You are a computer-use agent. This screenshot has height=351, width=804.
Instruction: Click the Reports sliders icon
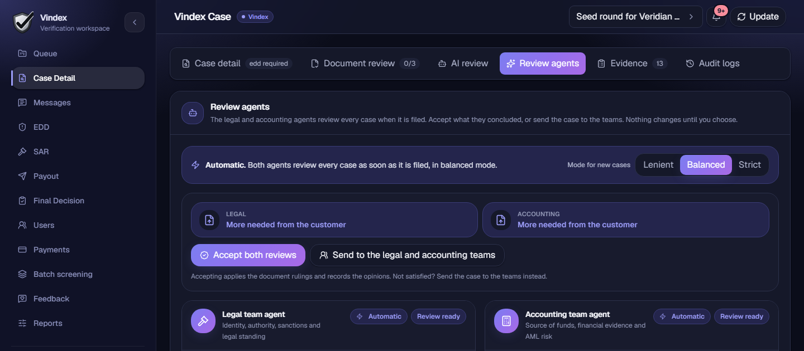tap(22, 323)
